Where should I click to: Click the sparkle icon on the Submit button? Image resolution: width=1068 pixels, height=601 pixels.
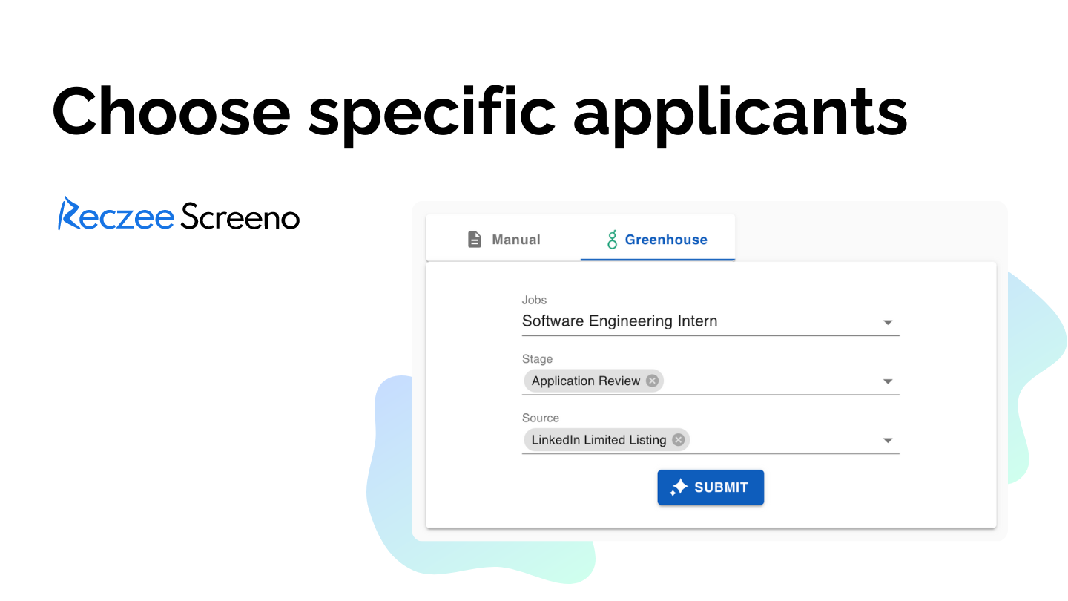tap(679, 487)
